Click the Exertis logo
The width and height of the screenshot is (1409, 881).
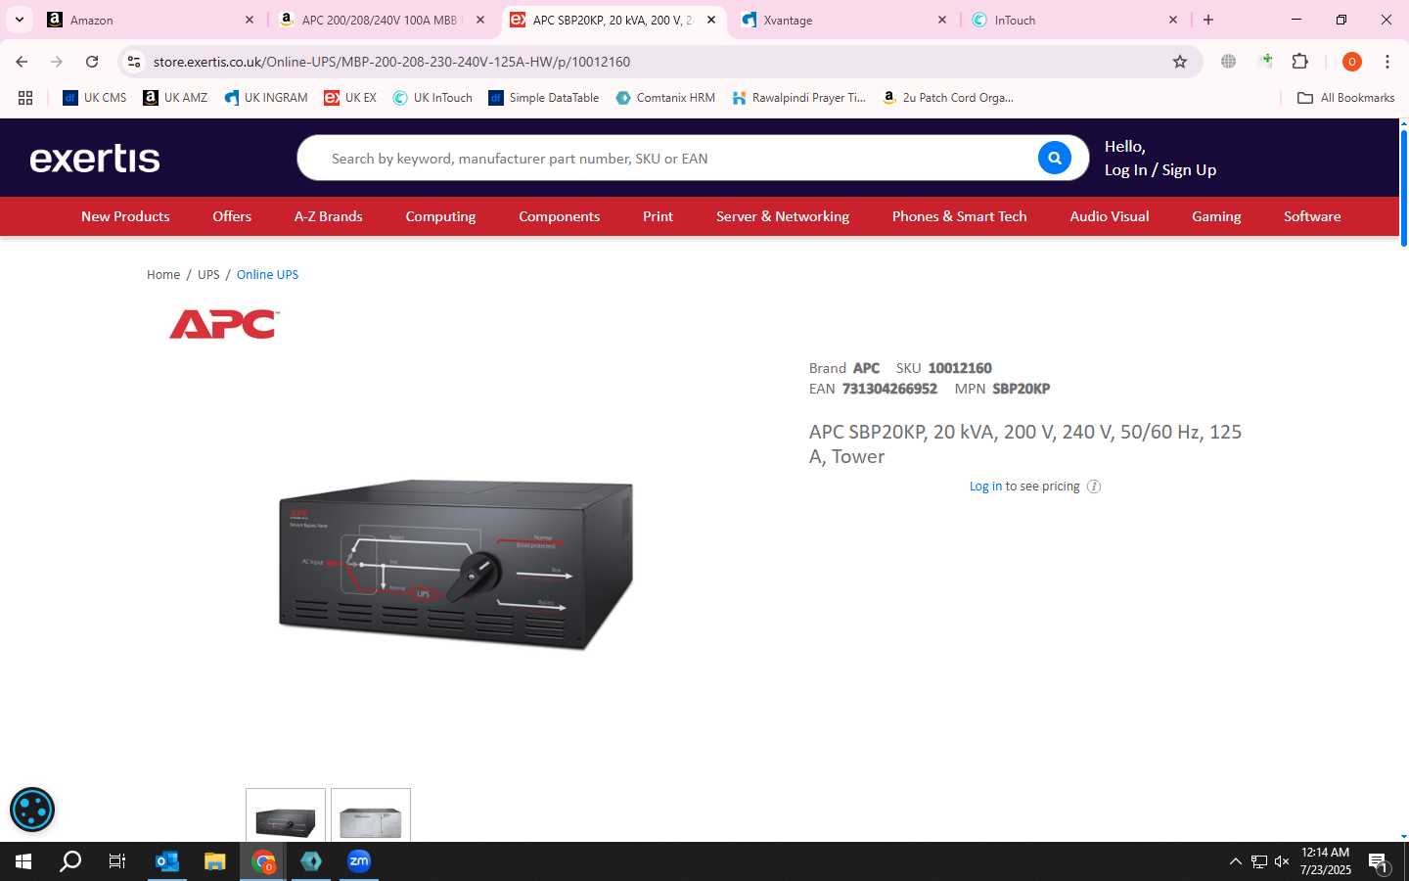click(95, 158)
